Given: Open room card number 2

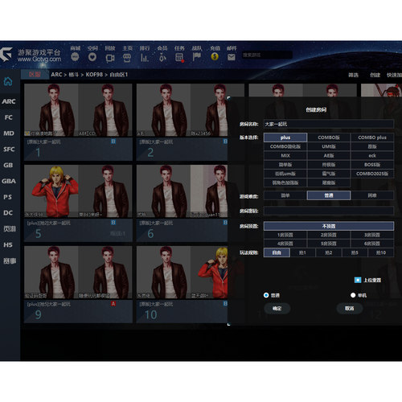Looking at the screenshot, I should coord(183,122).
